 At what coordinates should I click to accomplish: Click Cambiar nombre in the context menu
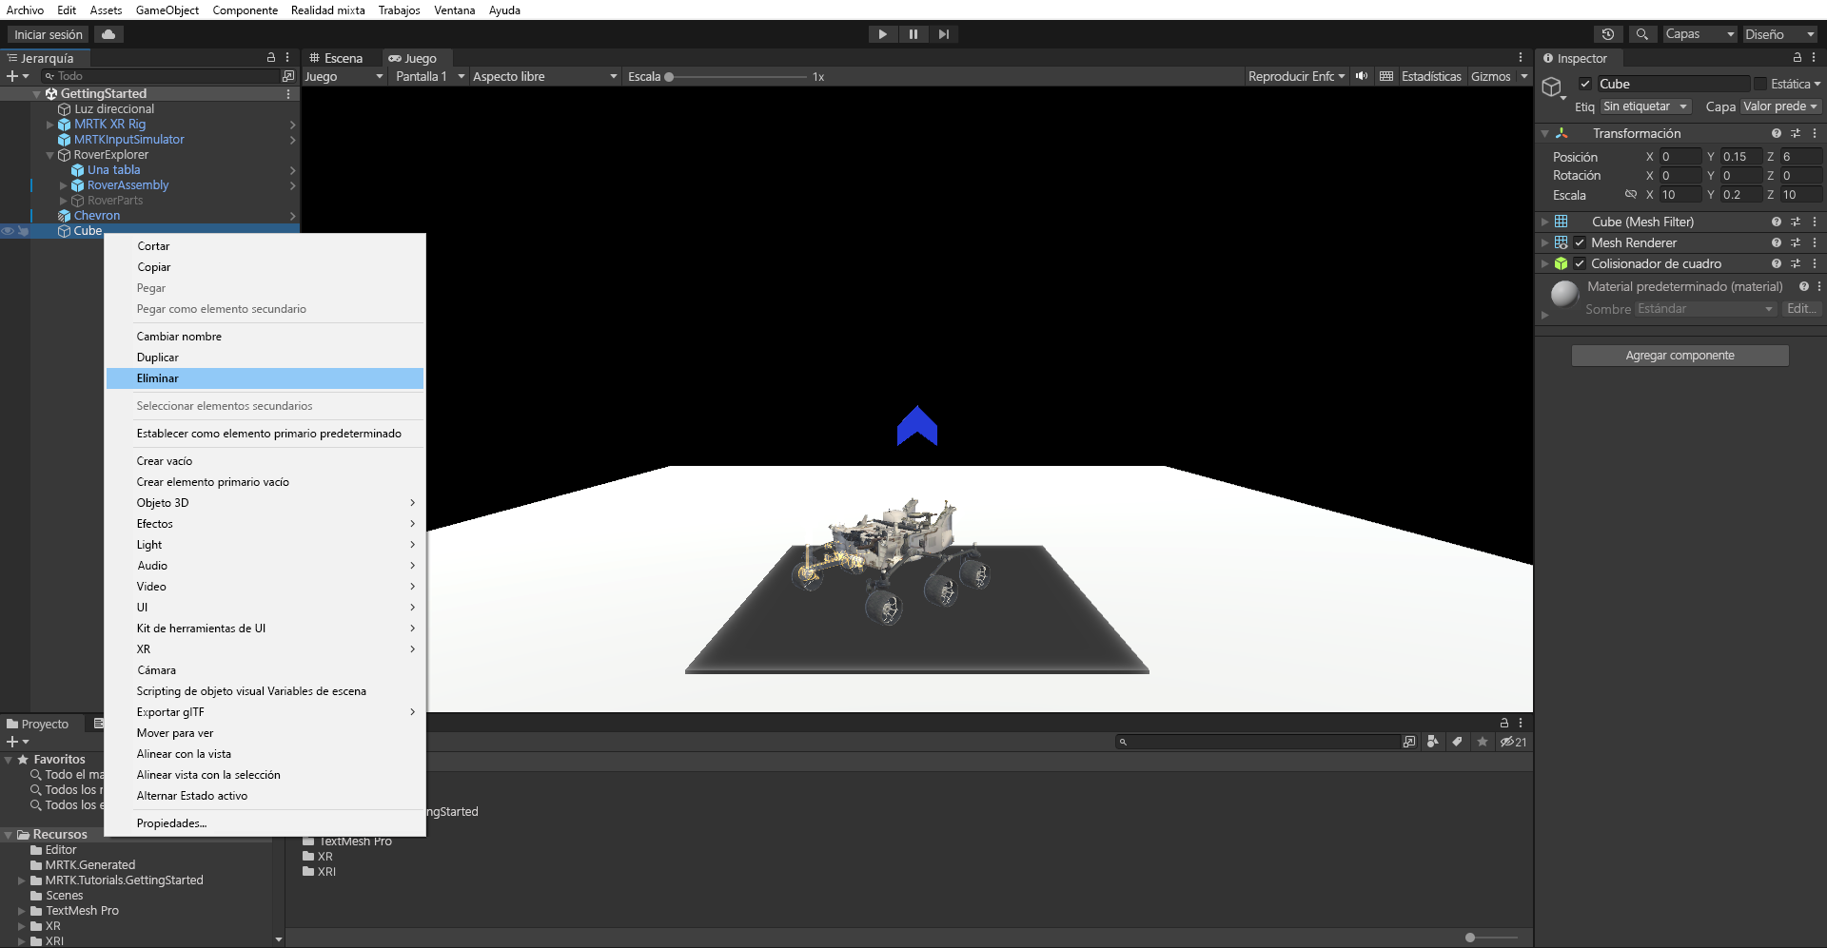265,337
